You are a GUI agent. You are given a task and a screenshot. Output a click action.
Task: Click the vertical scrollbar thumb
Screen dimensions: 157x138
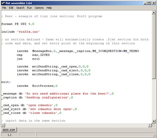coord(154,47)
